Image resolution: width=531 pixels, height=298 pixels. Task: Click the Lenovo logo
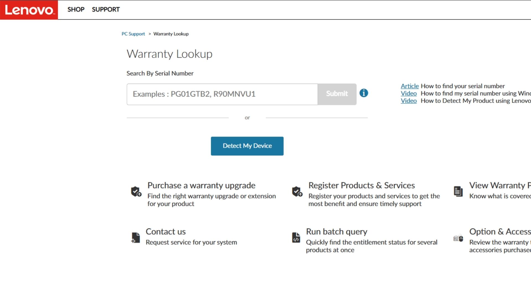point(29,10)
